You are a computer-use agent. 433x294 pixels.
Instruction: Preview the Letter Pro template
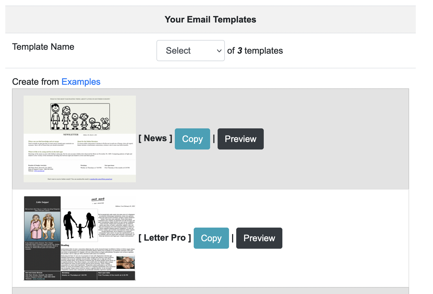259,238
